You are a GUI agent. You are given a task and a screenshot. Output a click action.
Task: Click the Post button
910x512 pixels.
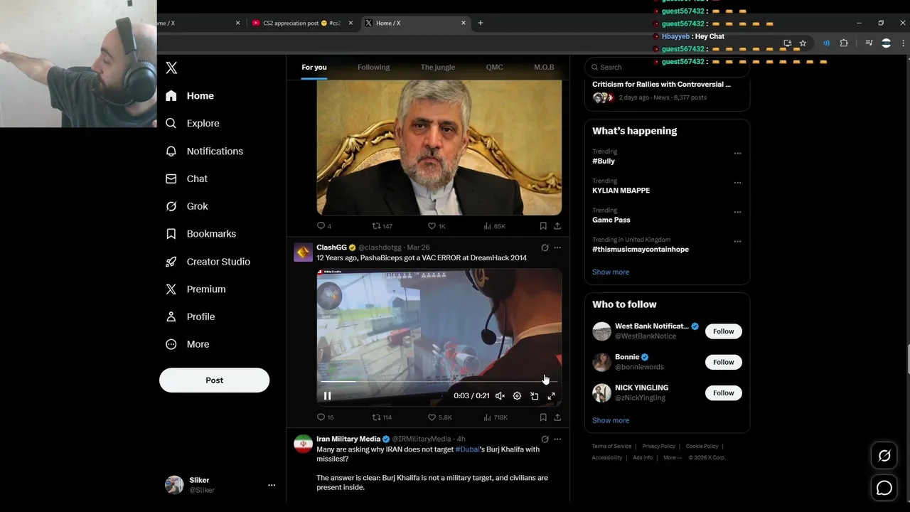(x=214, y=380)
